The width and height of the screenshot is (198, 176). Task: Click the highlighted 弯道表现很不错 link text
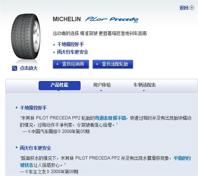(x=110, y=118)
